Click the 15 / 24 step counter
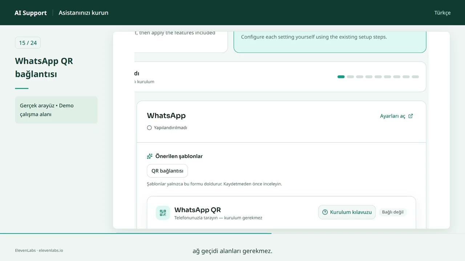 coord(28,43)
